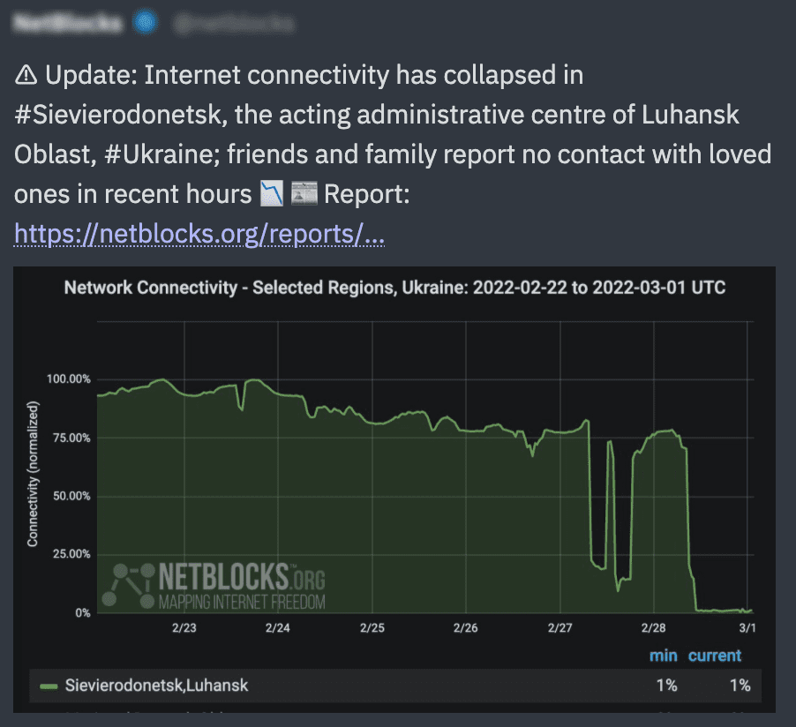Sort legend by the current column header

pyautogui.click(x=715, y=656)
